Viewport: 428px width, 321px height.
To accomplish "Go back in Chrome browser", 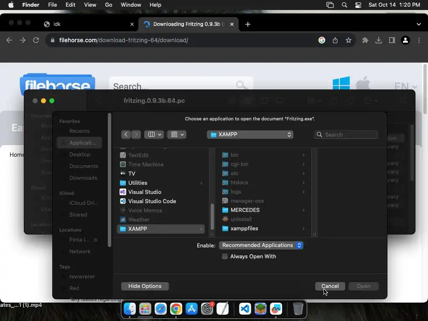I will pyautogui.click(x=9, y=41).
